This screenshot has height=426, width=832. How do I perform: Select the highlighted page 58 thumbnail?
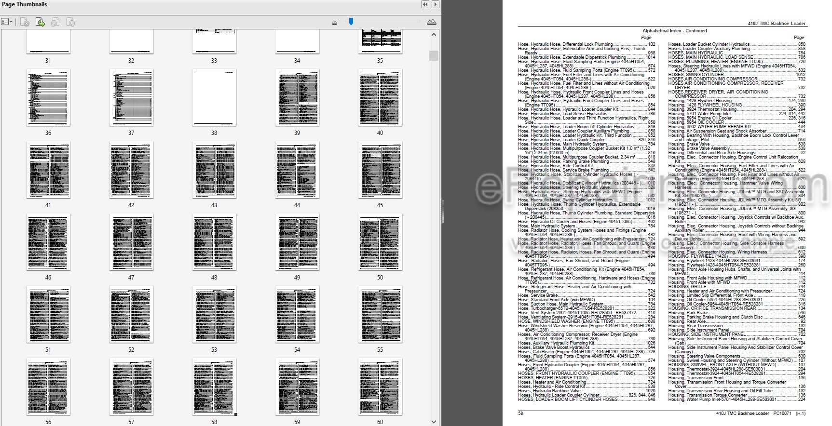(x=214, y=387)
